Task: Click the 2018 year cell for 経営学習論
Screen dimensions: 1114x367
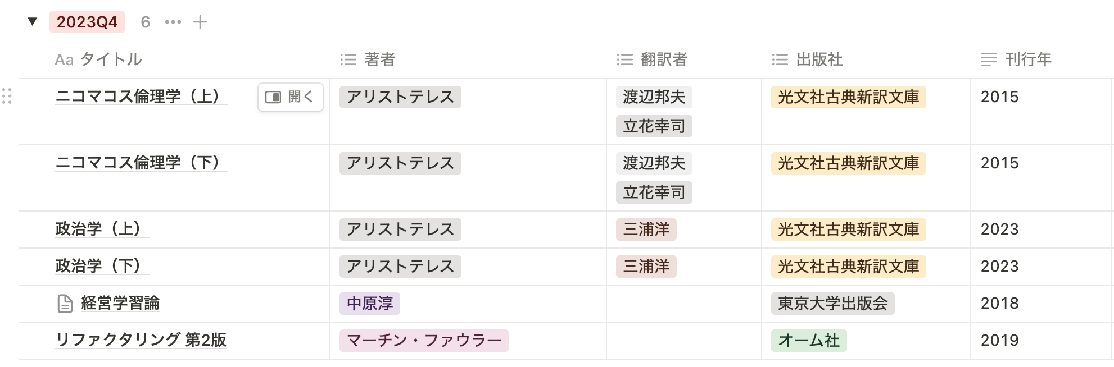Action: click(999, 304)
